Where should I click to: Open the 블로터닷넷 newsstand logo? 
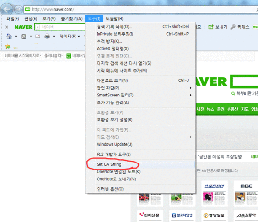182,215
